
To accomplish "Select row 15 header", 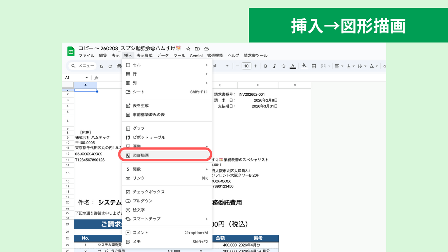I will 68,173.
